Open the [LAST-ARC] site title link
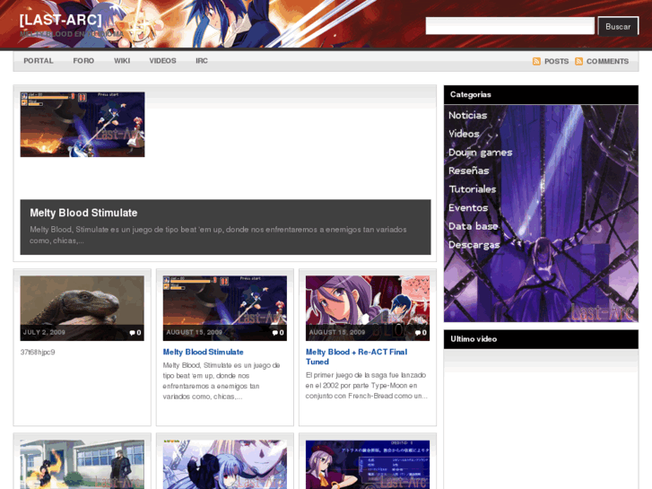The height and width of the screenshot is (489, 652). (x=61, y=20)
